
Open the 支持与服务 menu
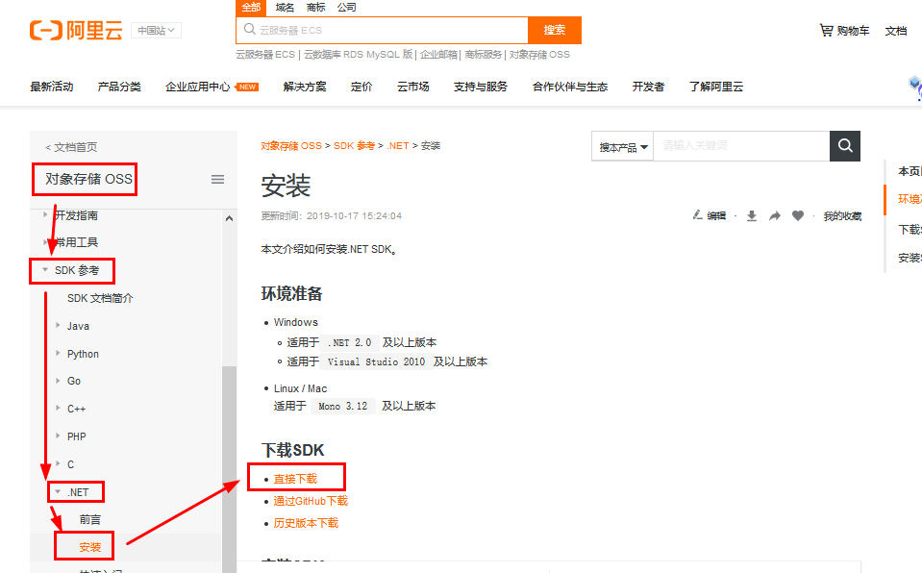point(481,87)
